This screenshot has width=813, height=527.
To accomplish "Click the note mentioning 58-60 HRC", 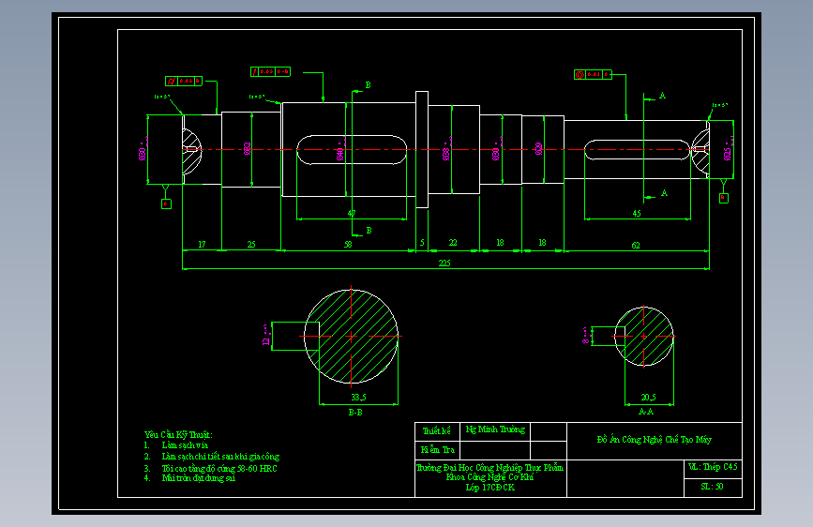I will click(219, 468).
